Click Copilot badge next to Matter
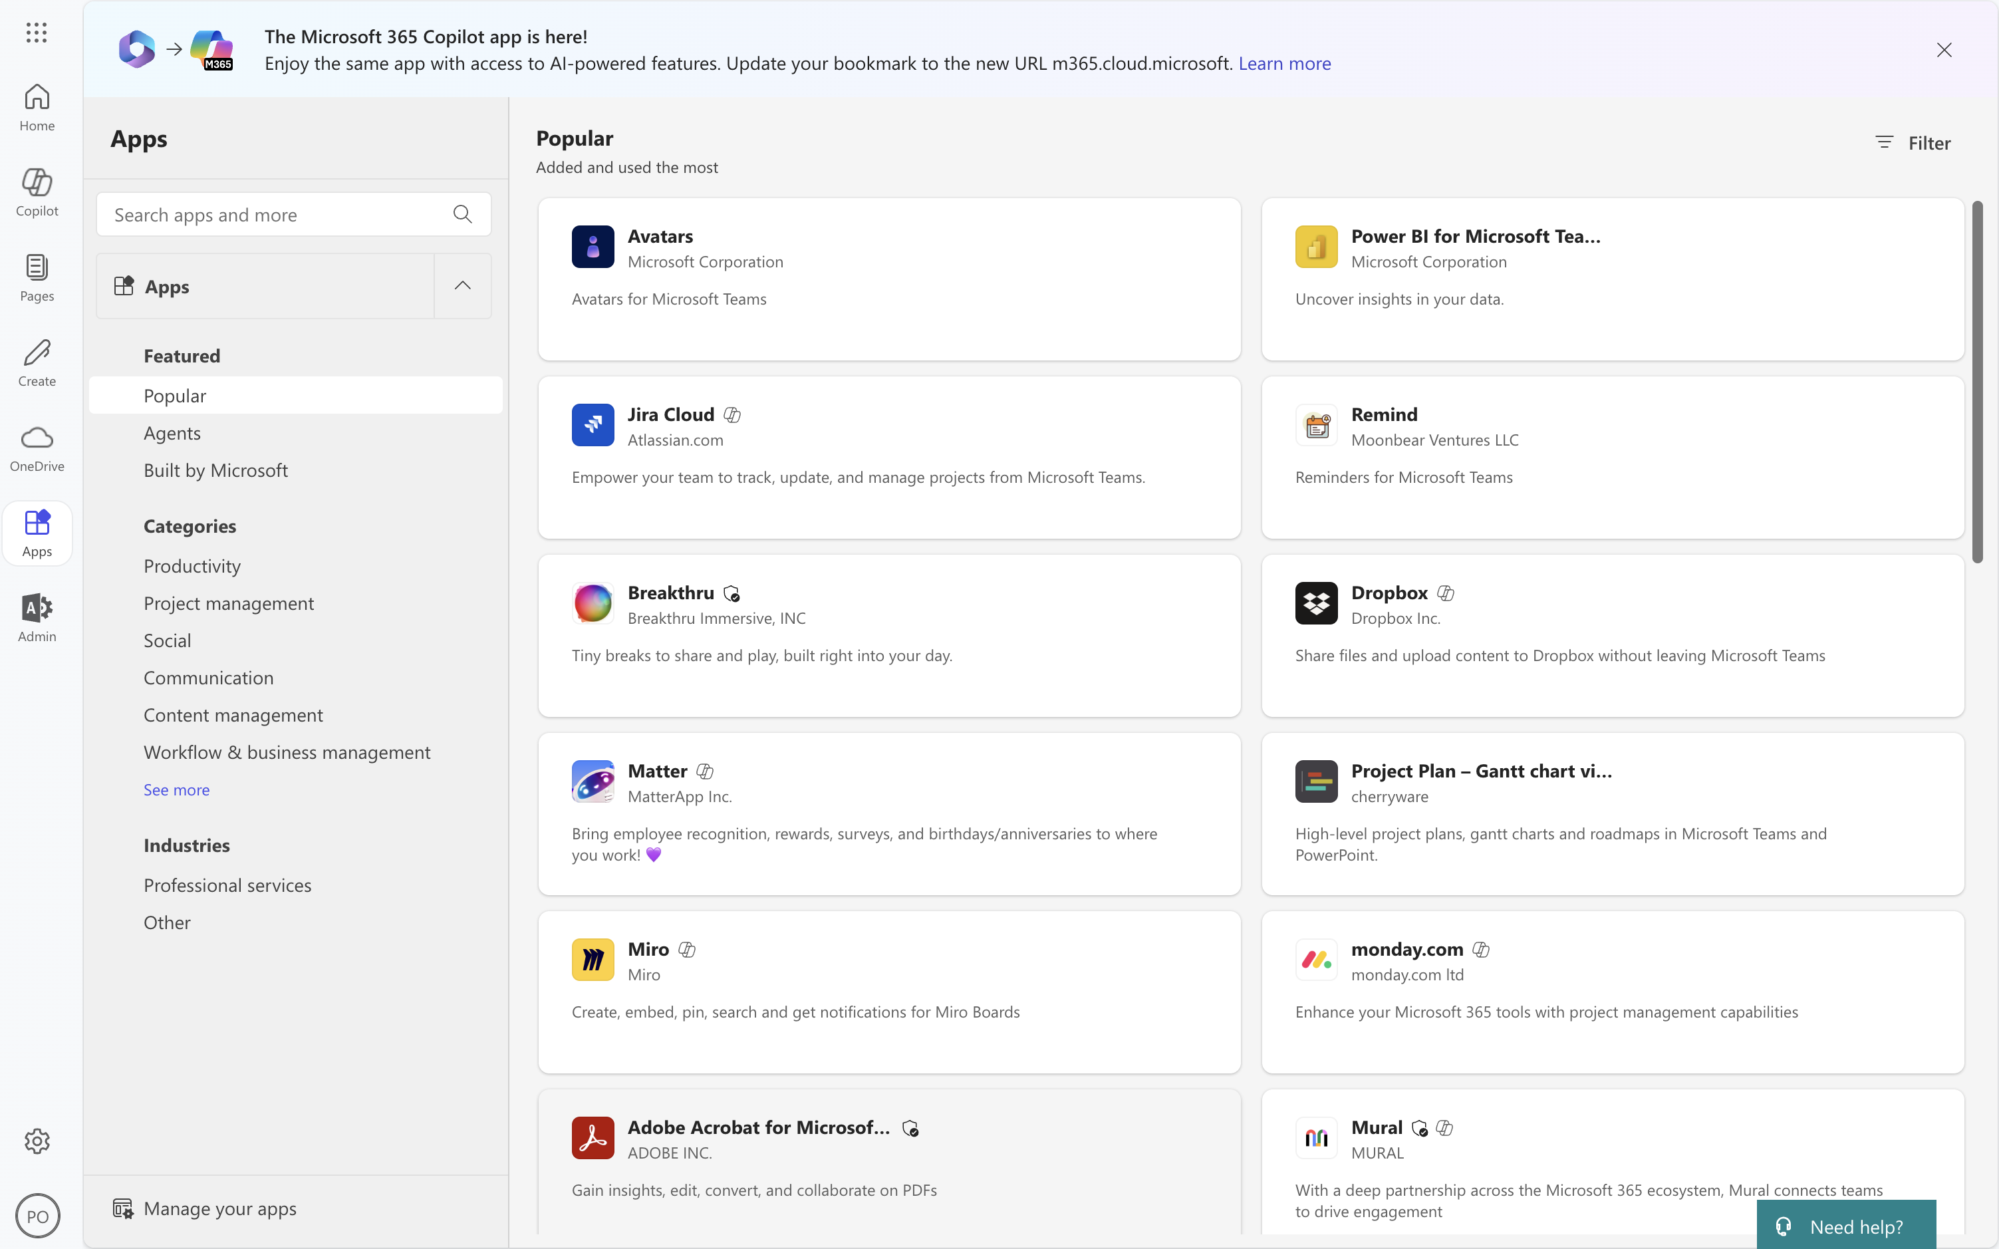This screenshot has width=1999, height=1249. [x=705, y=771]
